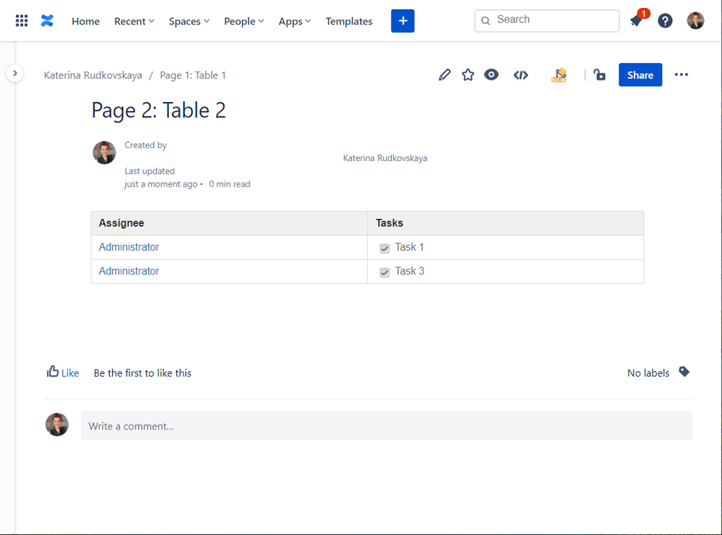The width and height of the screenshot is (722, 535).
Task: Toggle the Task 1 checkbox
Action: pos(384,249)
